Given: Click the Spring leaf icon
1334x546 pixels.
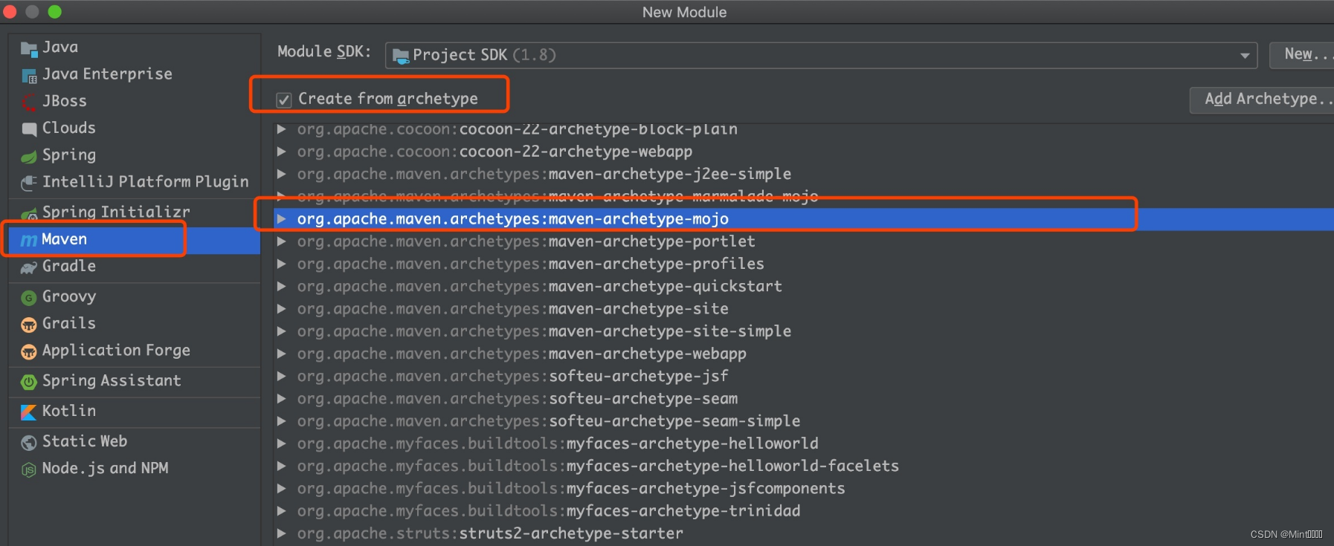Looking at the screenshot, I should point(29,157).
